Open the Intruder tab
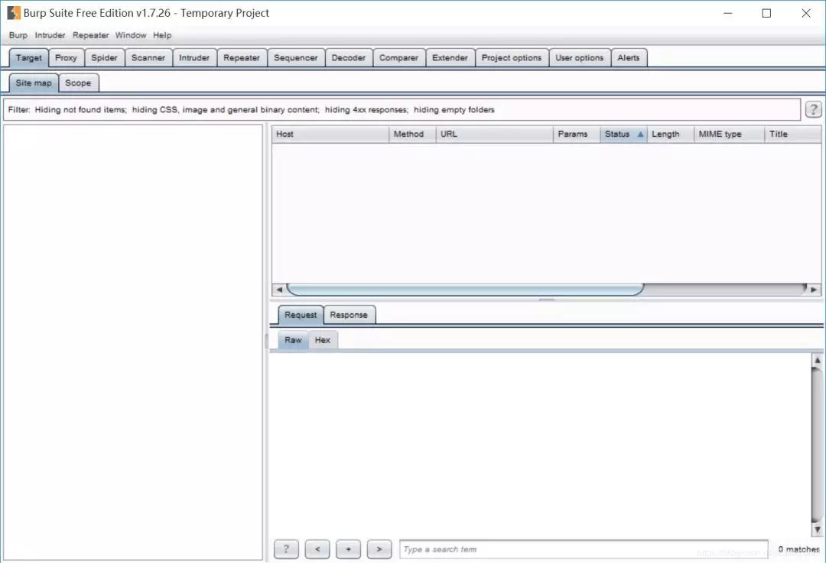 [x=193, y=58]
